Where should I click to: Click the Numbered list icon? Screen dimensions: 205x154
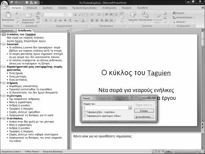pos(99,14)
